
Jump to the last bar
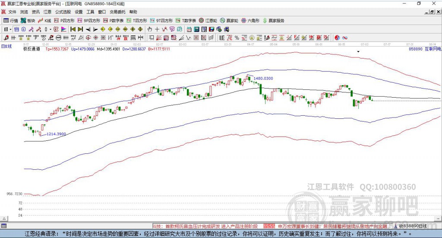80,29
